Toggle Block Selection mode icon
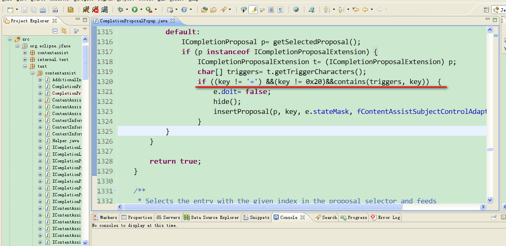This screenshot has height=246, width=506. [271, 10]
